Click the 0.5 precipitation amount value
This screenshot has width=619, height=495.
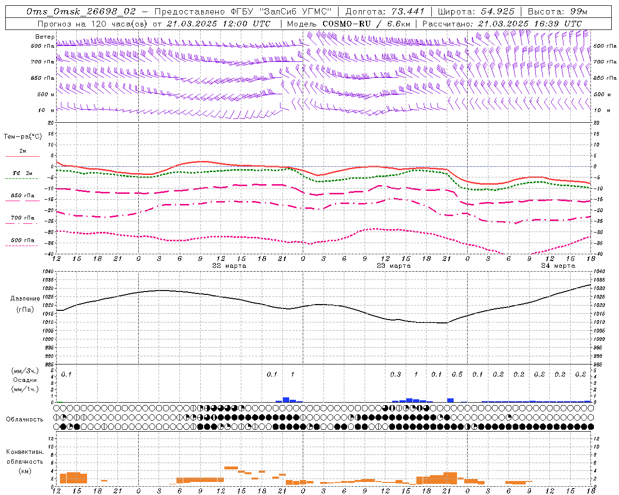point(457,374)
